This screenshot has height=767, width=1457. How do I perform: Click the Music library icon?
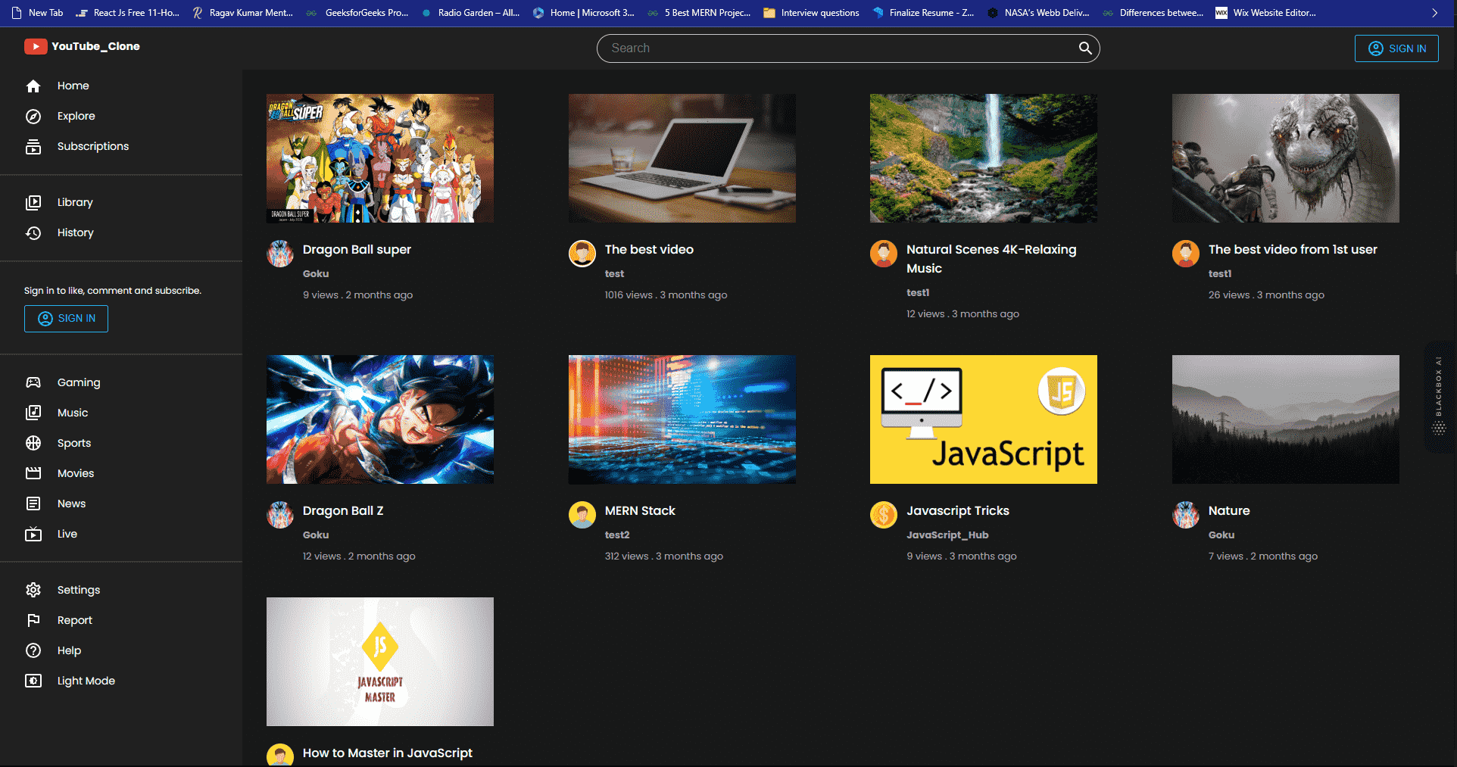point(33,413)
